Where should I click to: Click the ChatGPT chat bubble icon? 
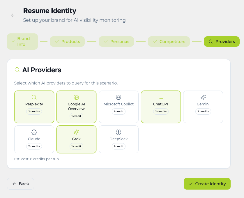(x=161, y=97)
